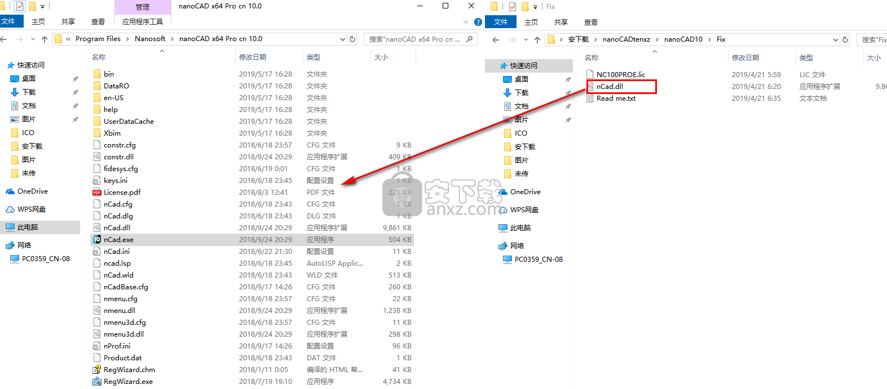Open address history dropdown in Fix window

[x=836, y=39]
